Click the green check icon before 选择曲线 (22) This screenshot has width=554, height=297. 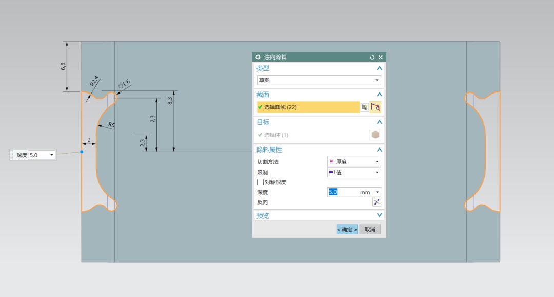260,106
